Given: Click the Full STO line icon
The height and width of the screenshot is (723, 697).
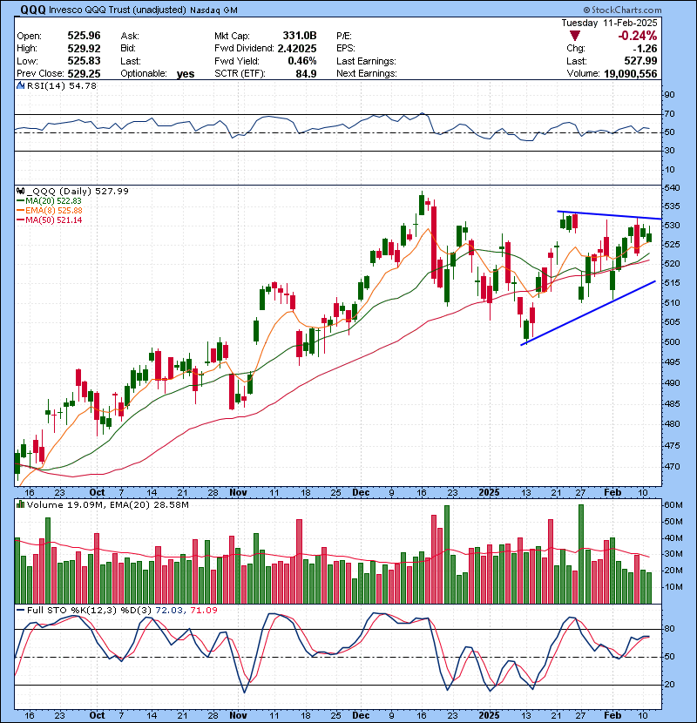Looking at the screenshot, I should click(19, 610).
